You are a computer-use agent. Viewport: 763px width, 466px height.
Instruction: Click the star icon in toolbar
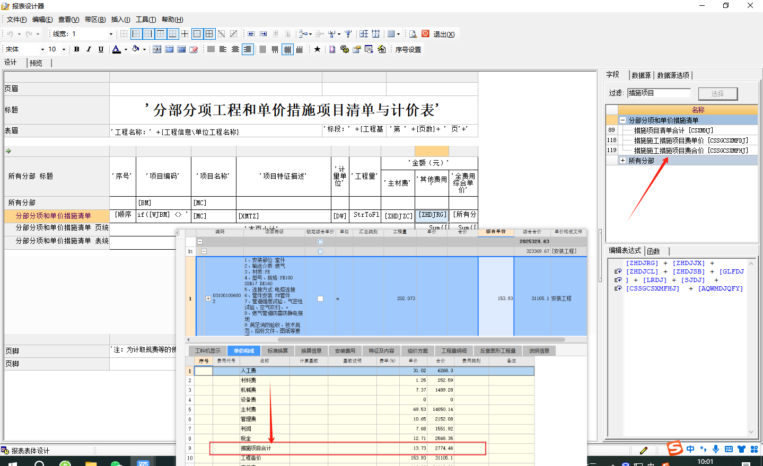click(317, 49)
